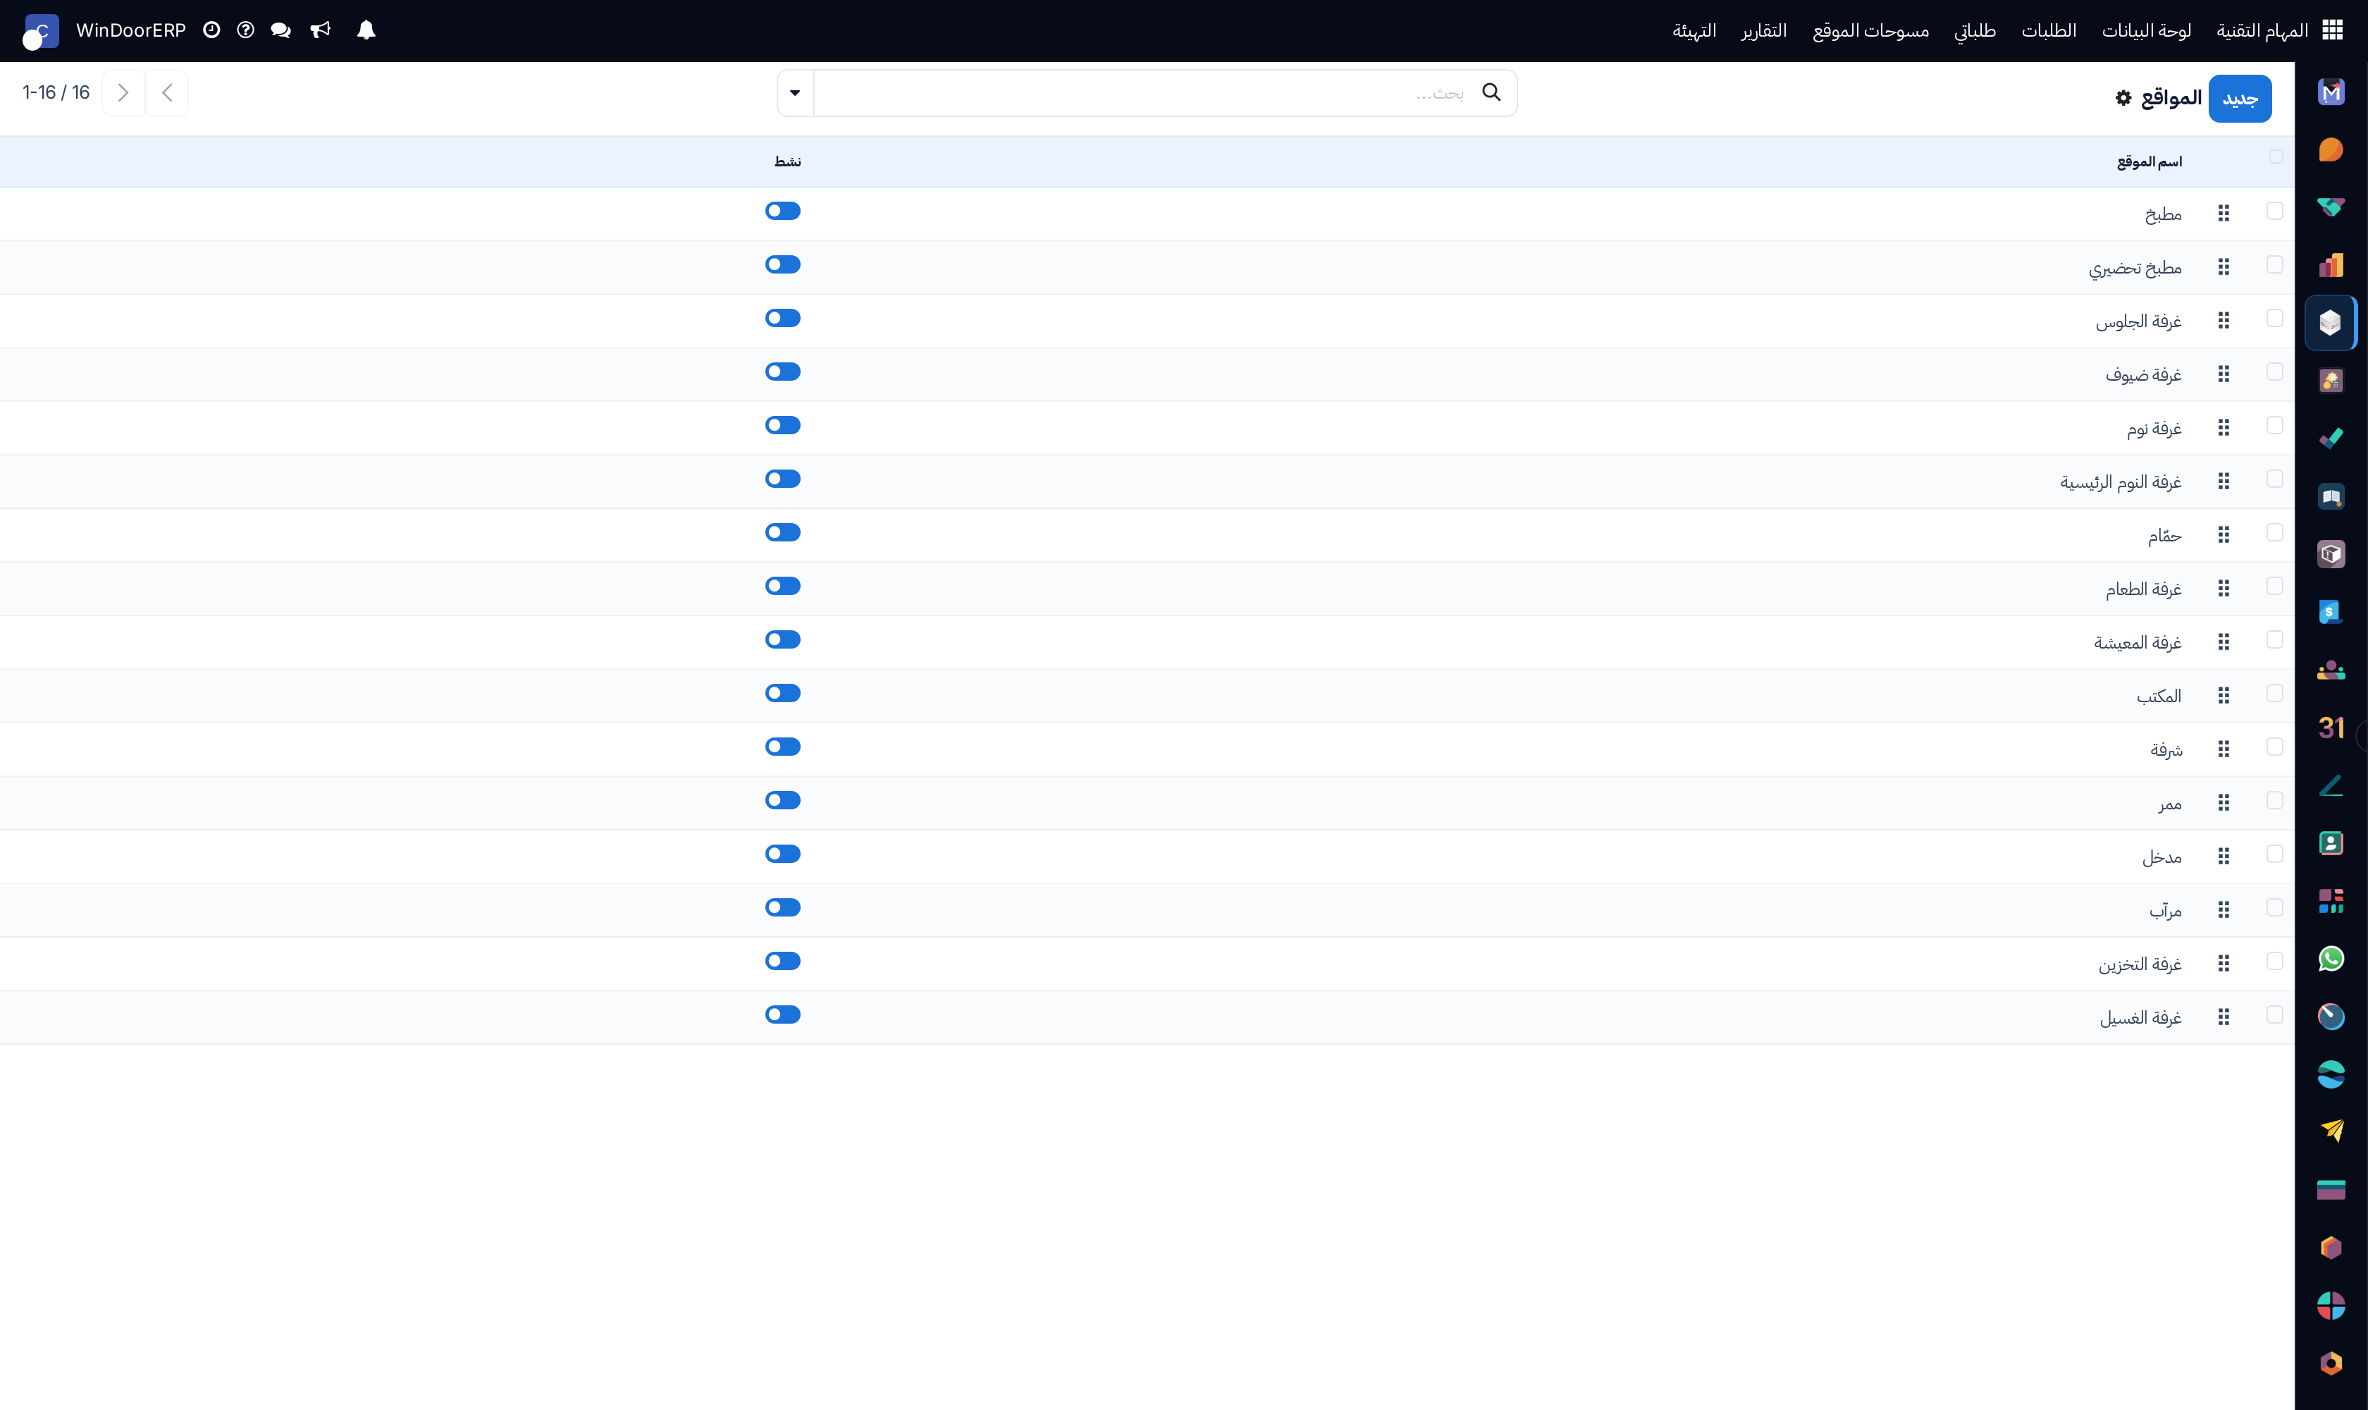This screenshot has height=1410, width=2368.
Task: Open the Employees people app icon
Action: pos(2331,670)
